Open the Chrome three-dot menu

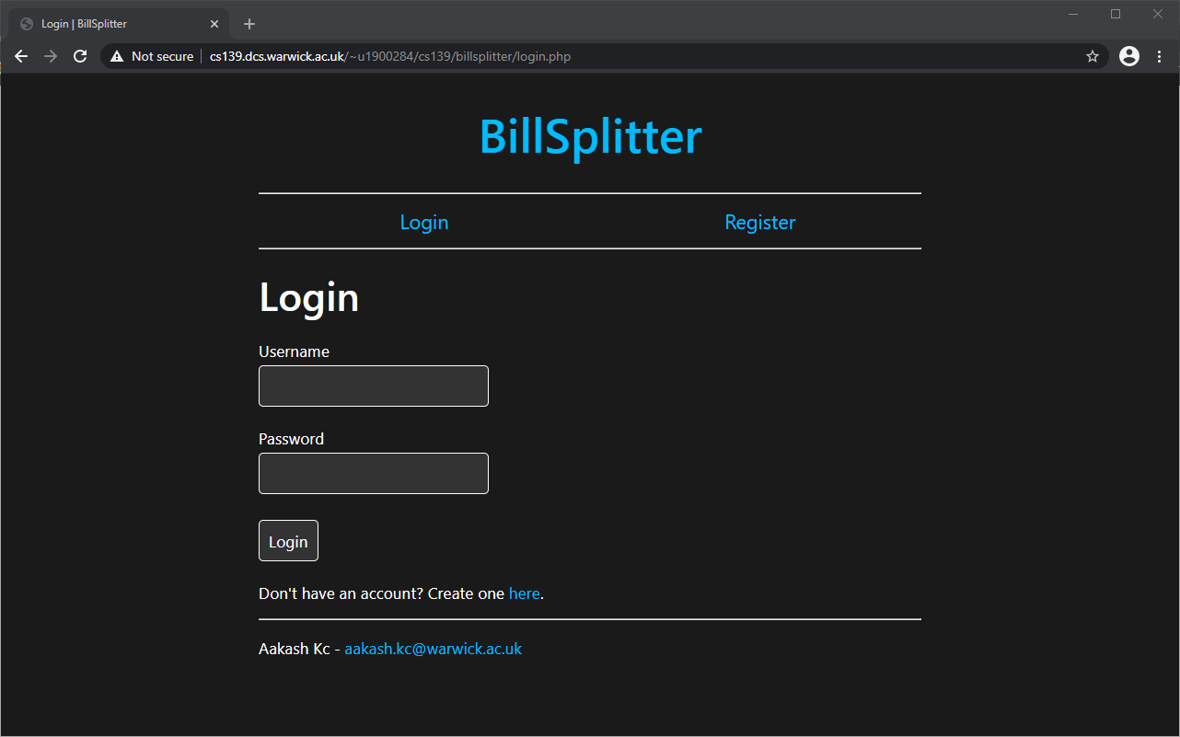click(1159, 56)
